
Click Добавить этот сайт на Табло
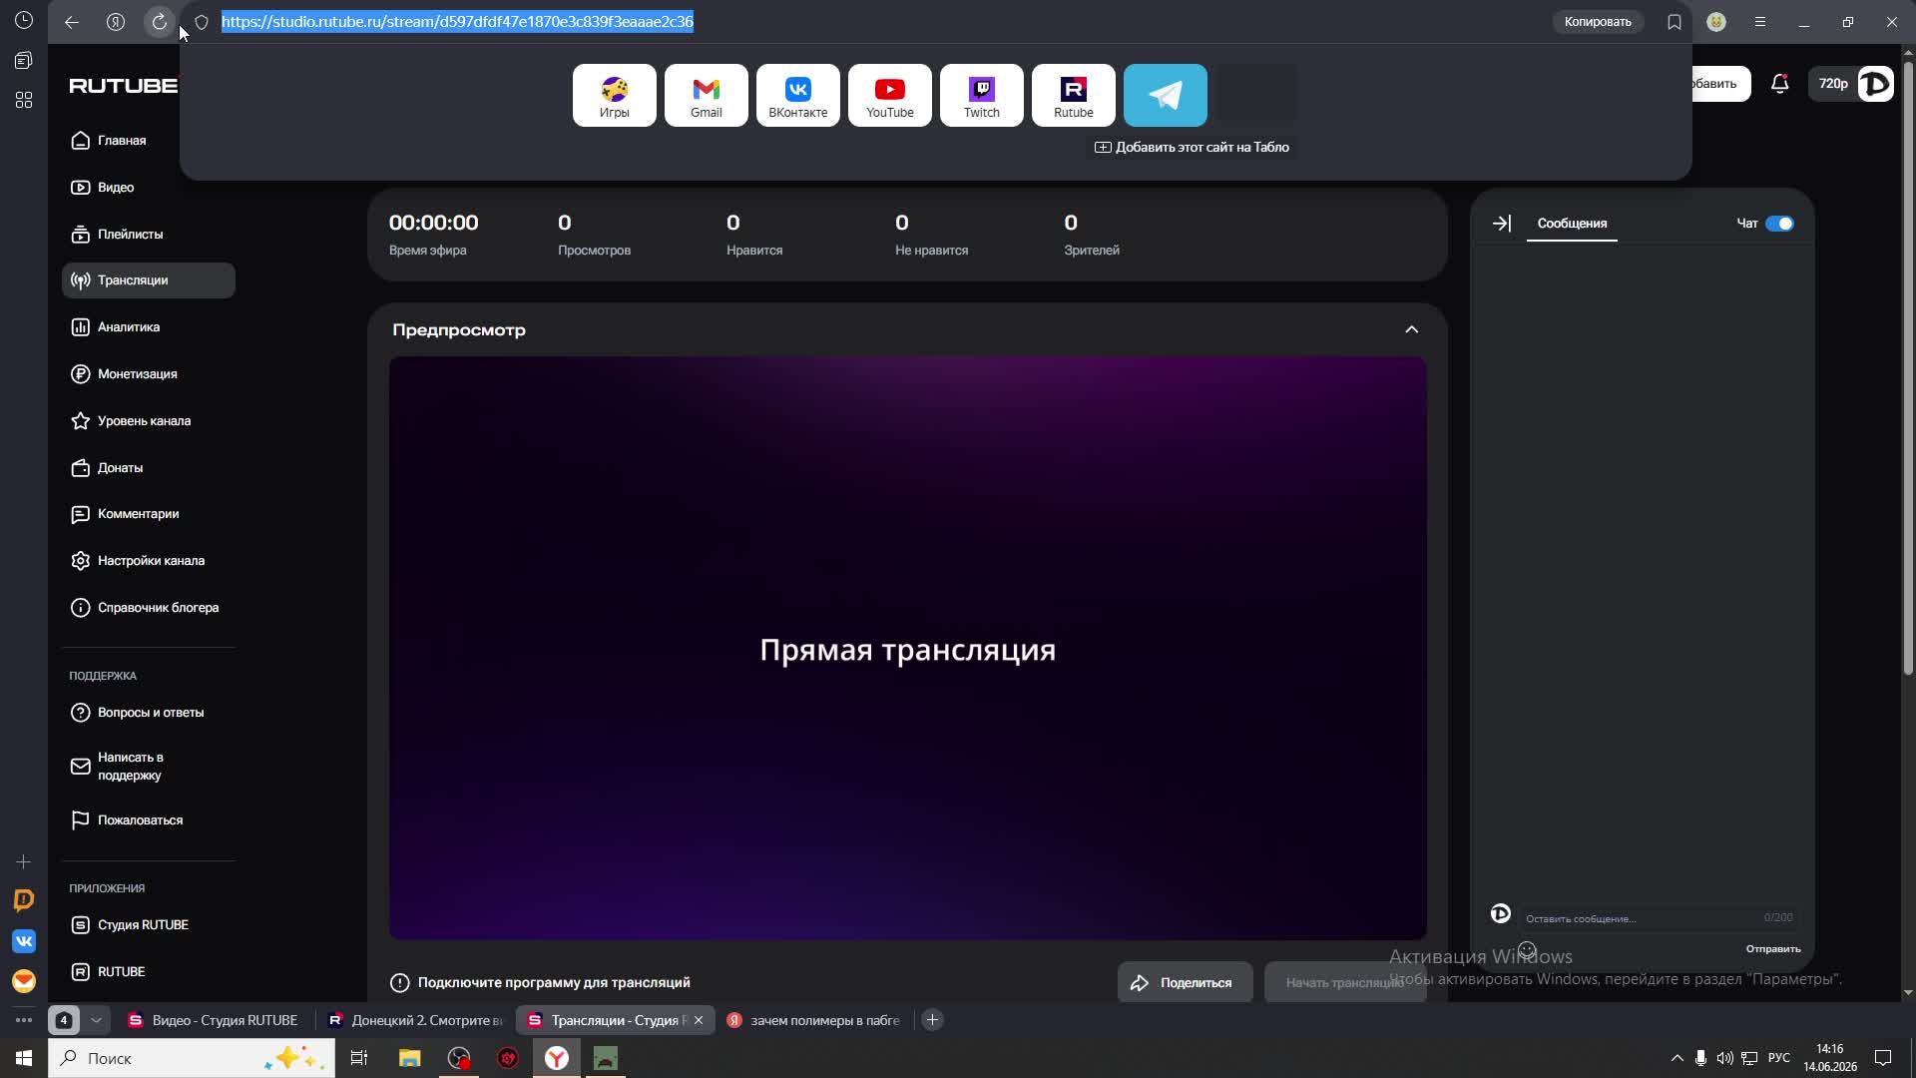tap(1192, 148)
